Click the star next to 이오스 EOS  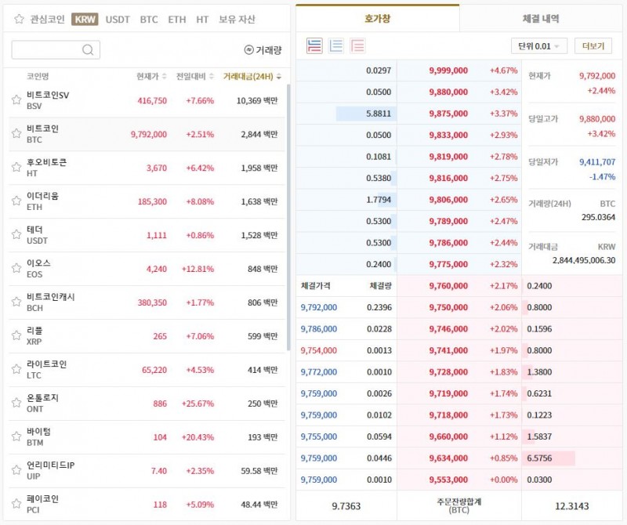[16, 269]
